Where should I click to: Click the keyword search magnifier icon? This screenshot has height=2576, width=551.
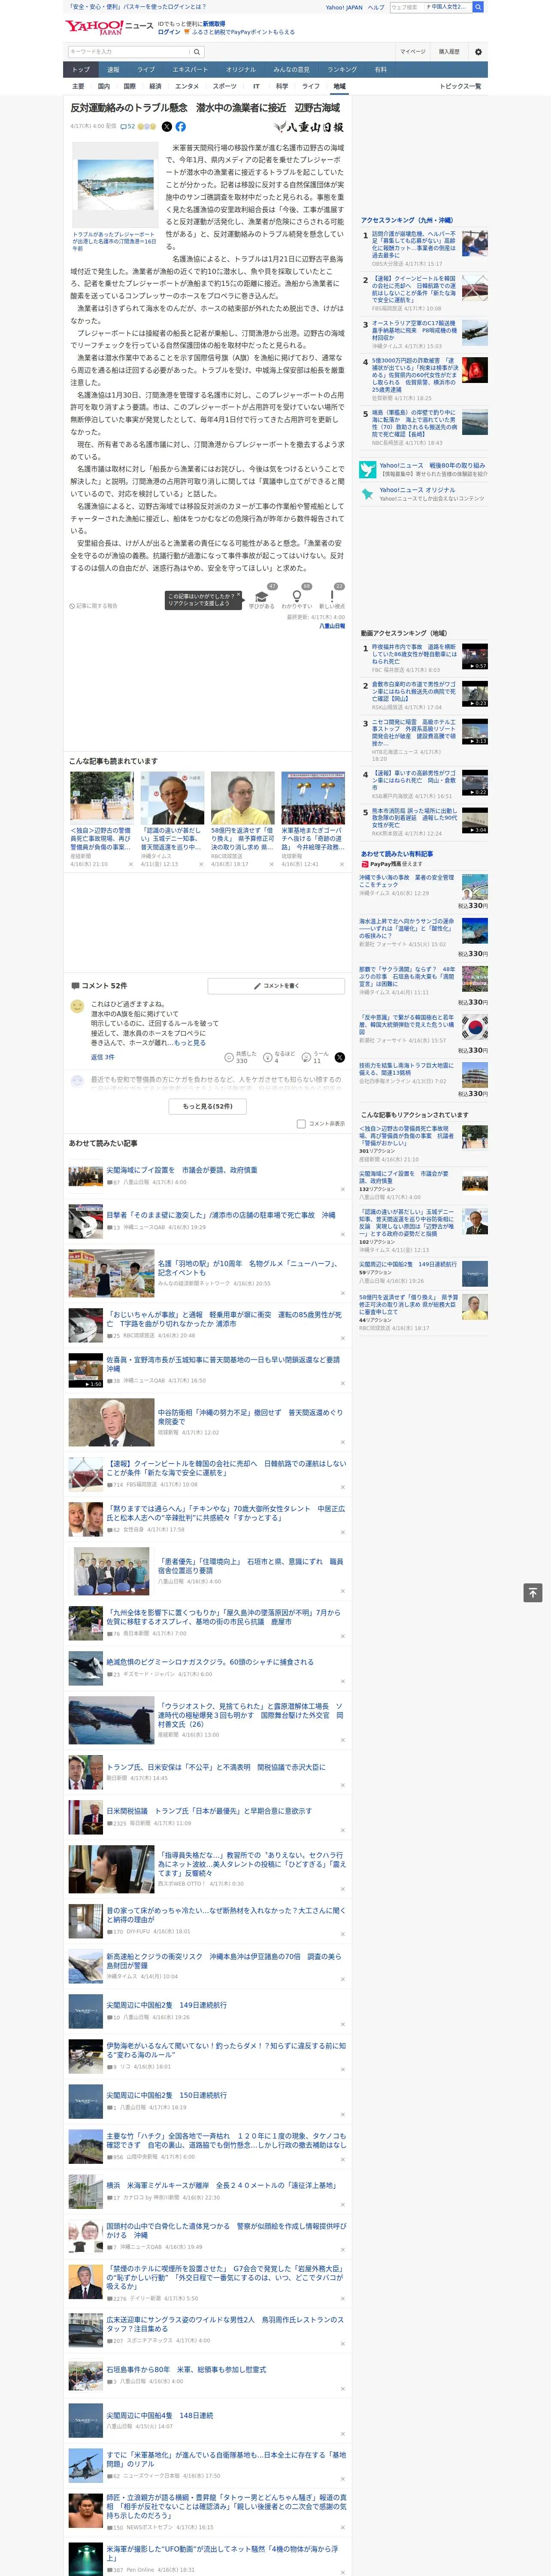tap(197, 52)
